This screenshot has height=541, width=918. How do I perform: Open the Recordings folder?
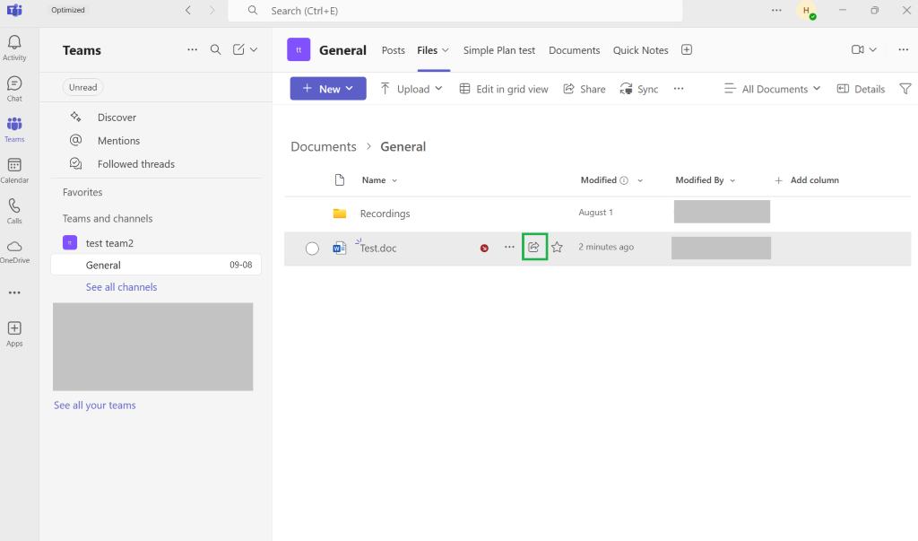(x=385, y=214)
